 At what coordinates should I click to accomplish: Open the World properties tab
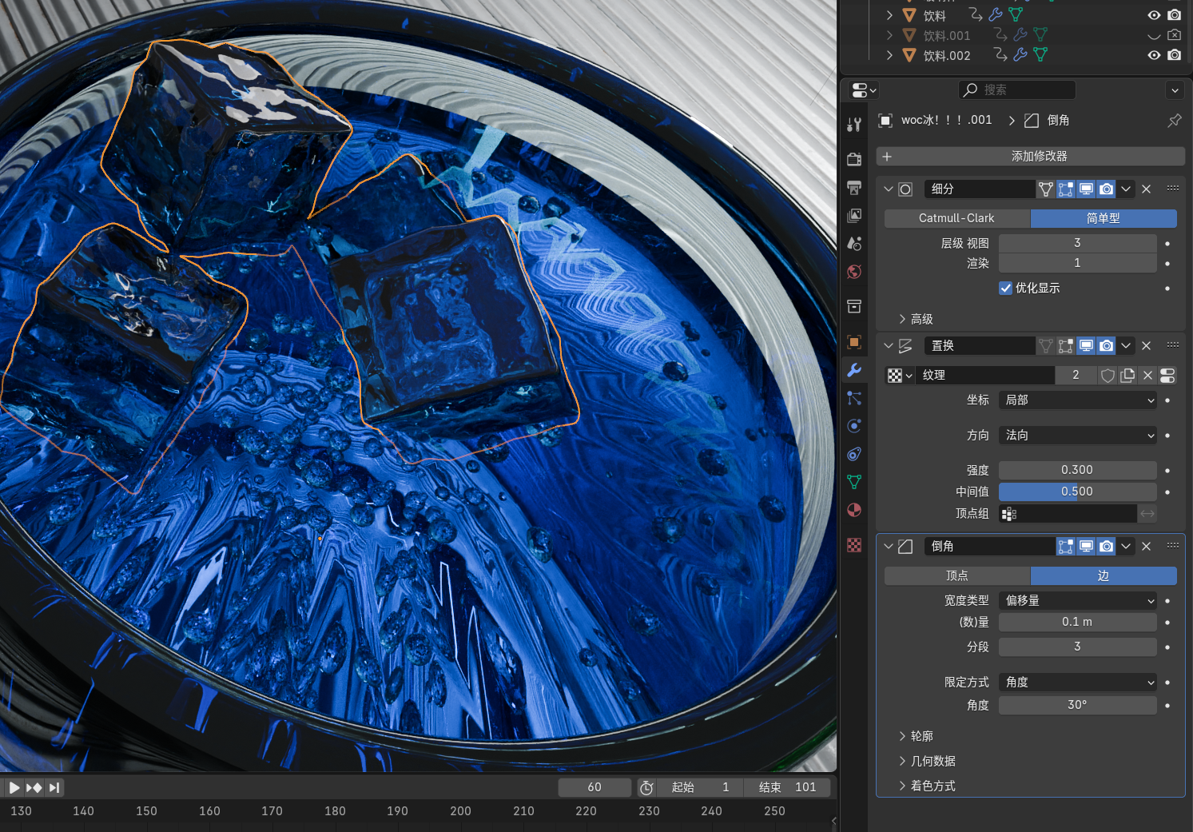(854, 272)
